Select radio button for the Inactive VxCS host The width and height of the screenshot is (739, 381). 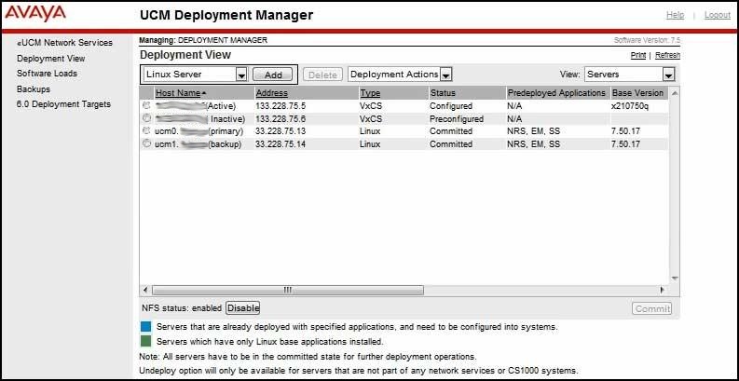click(146, 118)
